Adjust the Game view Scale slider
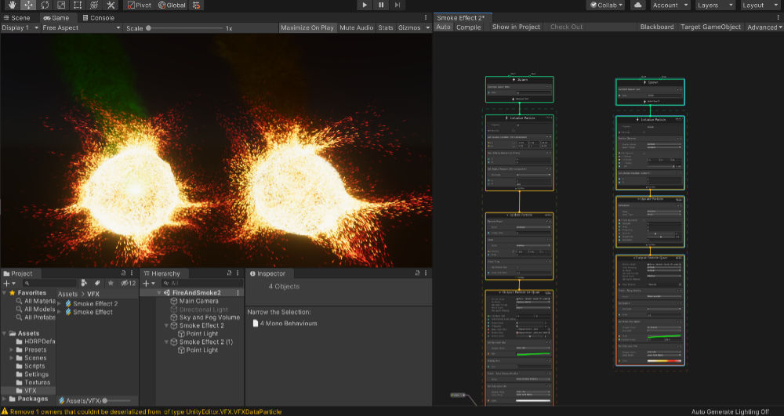The width and height of the screenshot is (784, 416). 149,27
